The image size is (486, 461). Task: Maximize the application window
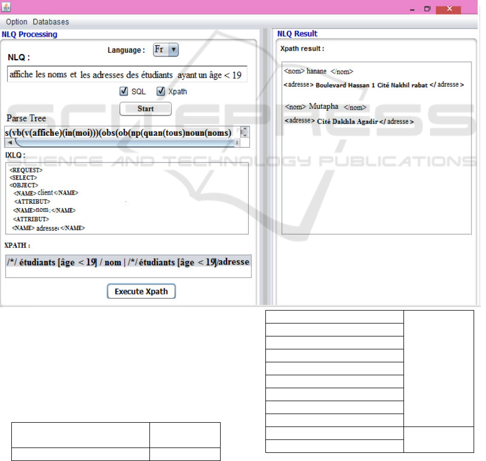427,9
